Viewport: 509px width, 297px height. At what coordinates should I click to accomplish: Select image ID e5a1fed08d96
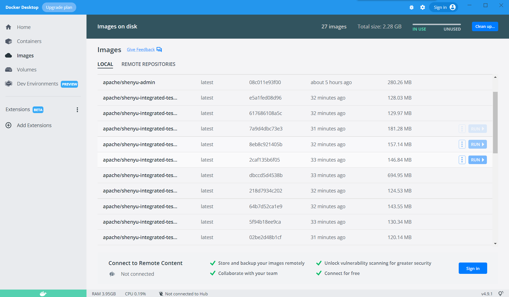[x=265, y=98]
